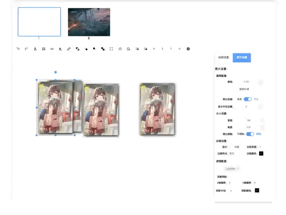The image size is (286, 215).
Task: Click the envelope-like icon in toolbar
Action: tap(128, 49)
